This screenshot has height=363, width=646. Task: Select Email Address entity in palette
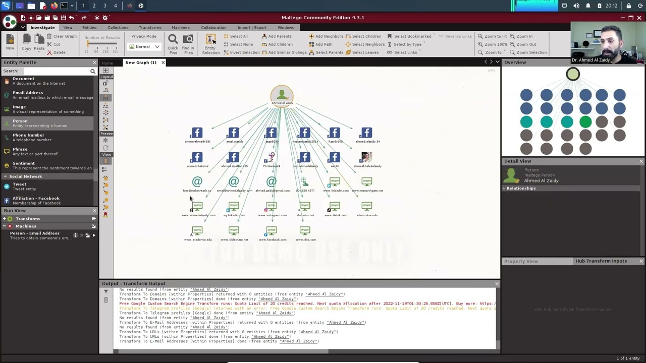pos(47,95)
